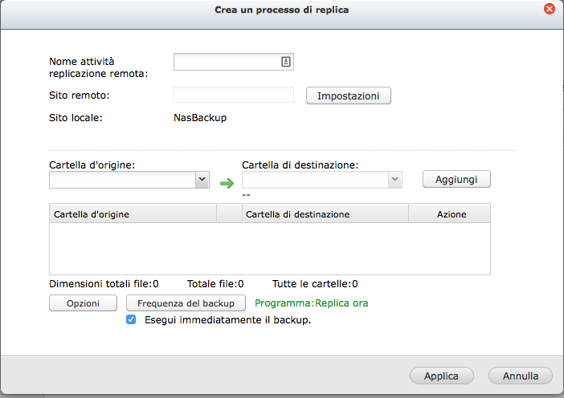Select the Cartella d'origine column header

(x=133, y=214)
